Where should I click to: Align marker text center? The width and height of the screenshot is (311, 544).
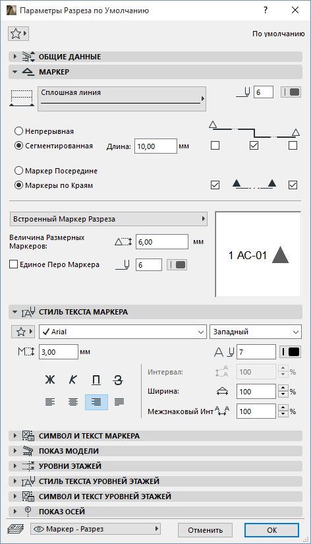[73, 402]
